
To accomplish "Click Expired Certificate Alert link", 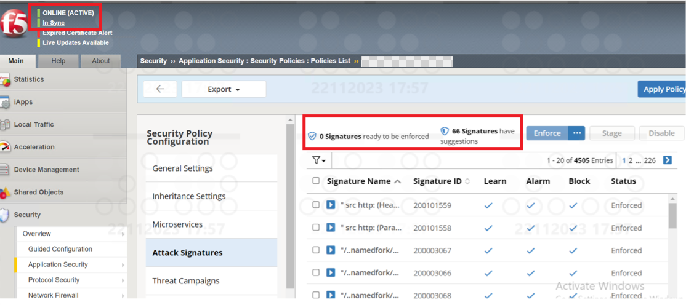I will tap(78, 33).
